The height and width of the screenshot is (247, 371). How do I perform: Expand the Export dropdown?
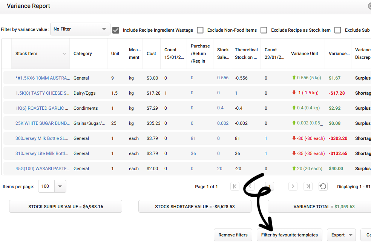pyautogui.click(x=341, y=235)
